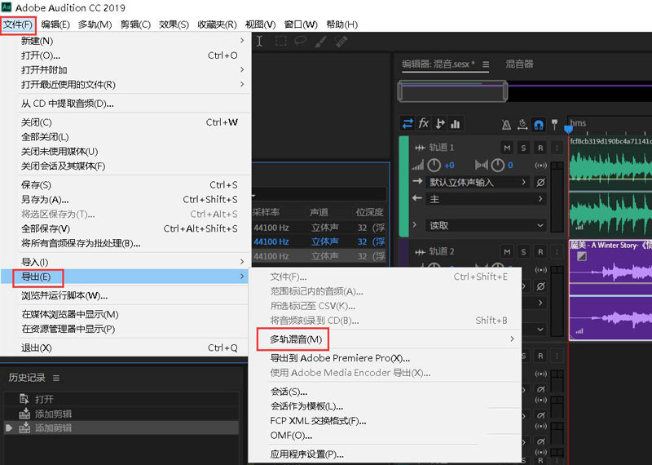The image size is (652, 465).
Task: Choose 导出到 Adobe Premiere Pro(X)...
Action: pos(385,358)
